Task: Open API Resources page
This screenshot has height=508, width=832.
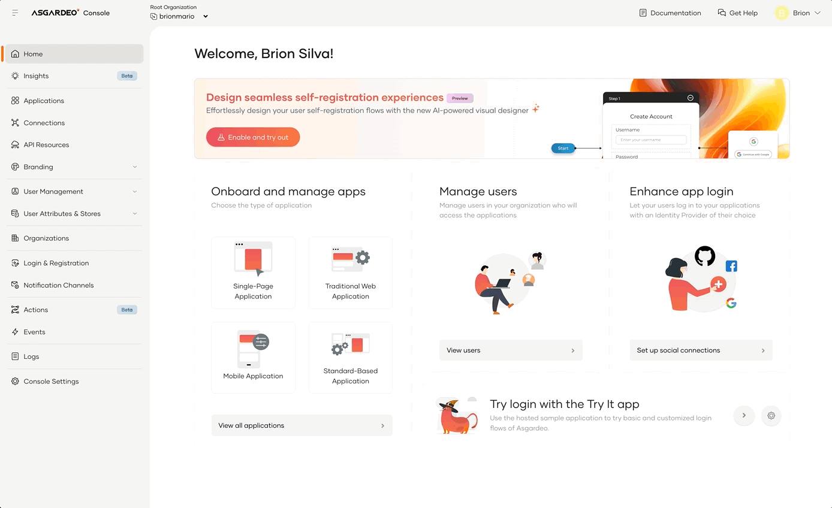Action: (x=75, y=145)
